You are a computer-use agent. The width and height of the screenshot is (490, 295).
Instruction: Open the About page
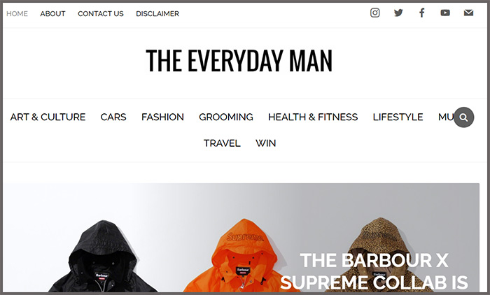[52, 14]
